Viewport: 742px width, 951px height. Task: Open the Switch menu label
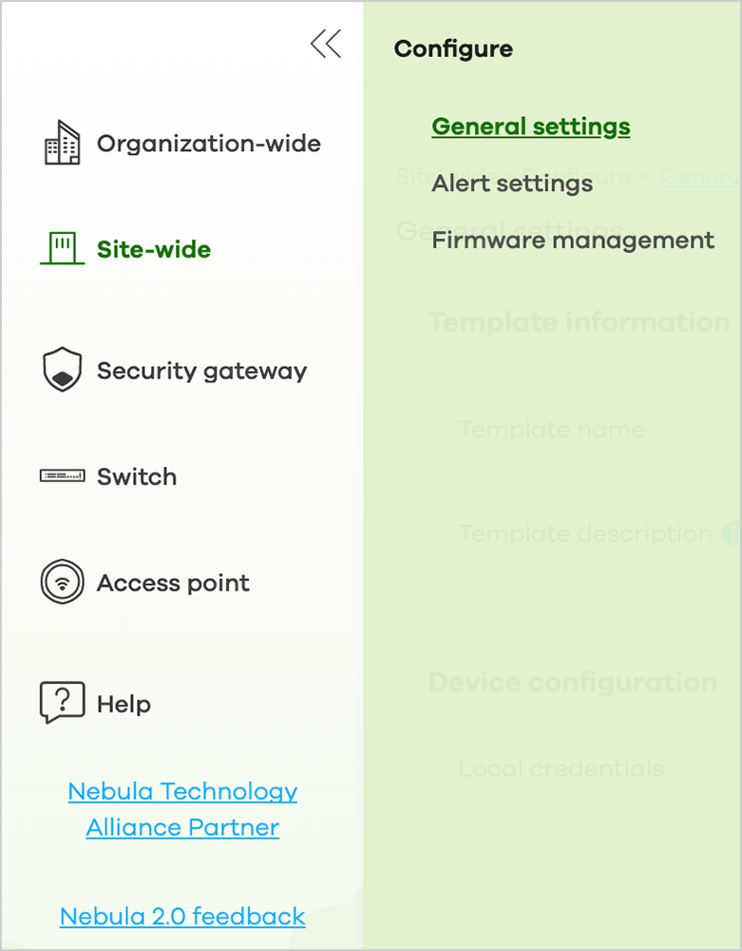(137, 476)
